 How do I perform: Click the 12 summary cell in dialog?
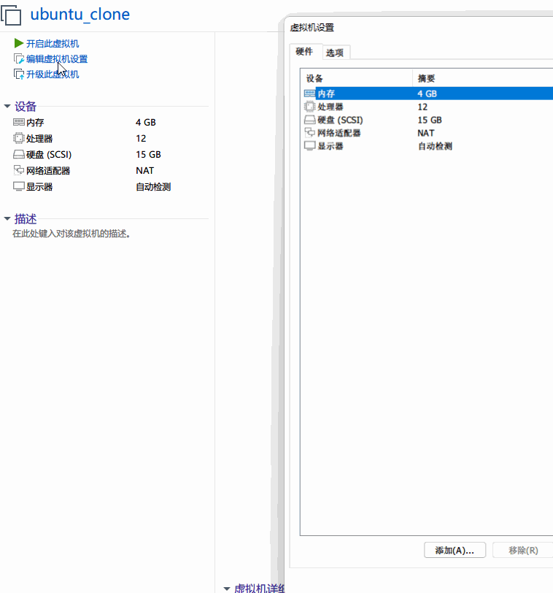(422, 107)
